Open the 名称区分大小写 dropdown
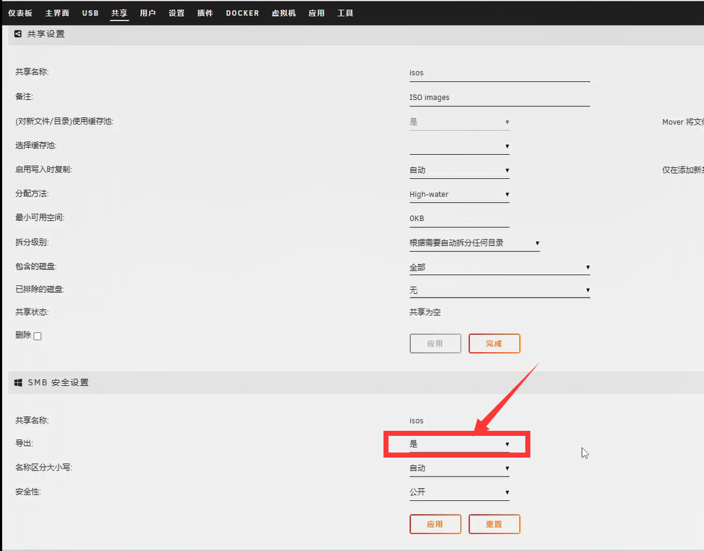 point(459,468)
